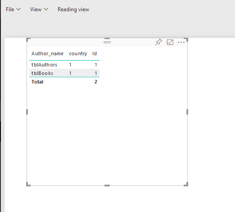
Task: Click the bottom-right corner resize handle
Action: (x=186, y=184)
